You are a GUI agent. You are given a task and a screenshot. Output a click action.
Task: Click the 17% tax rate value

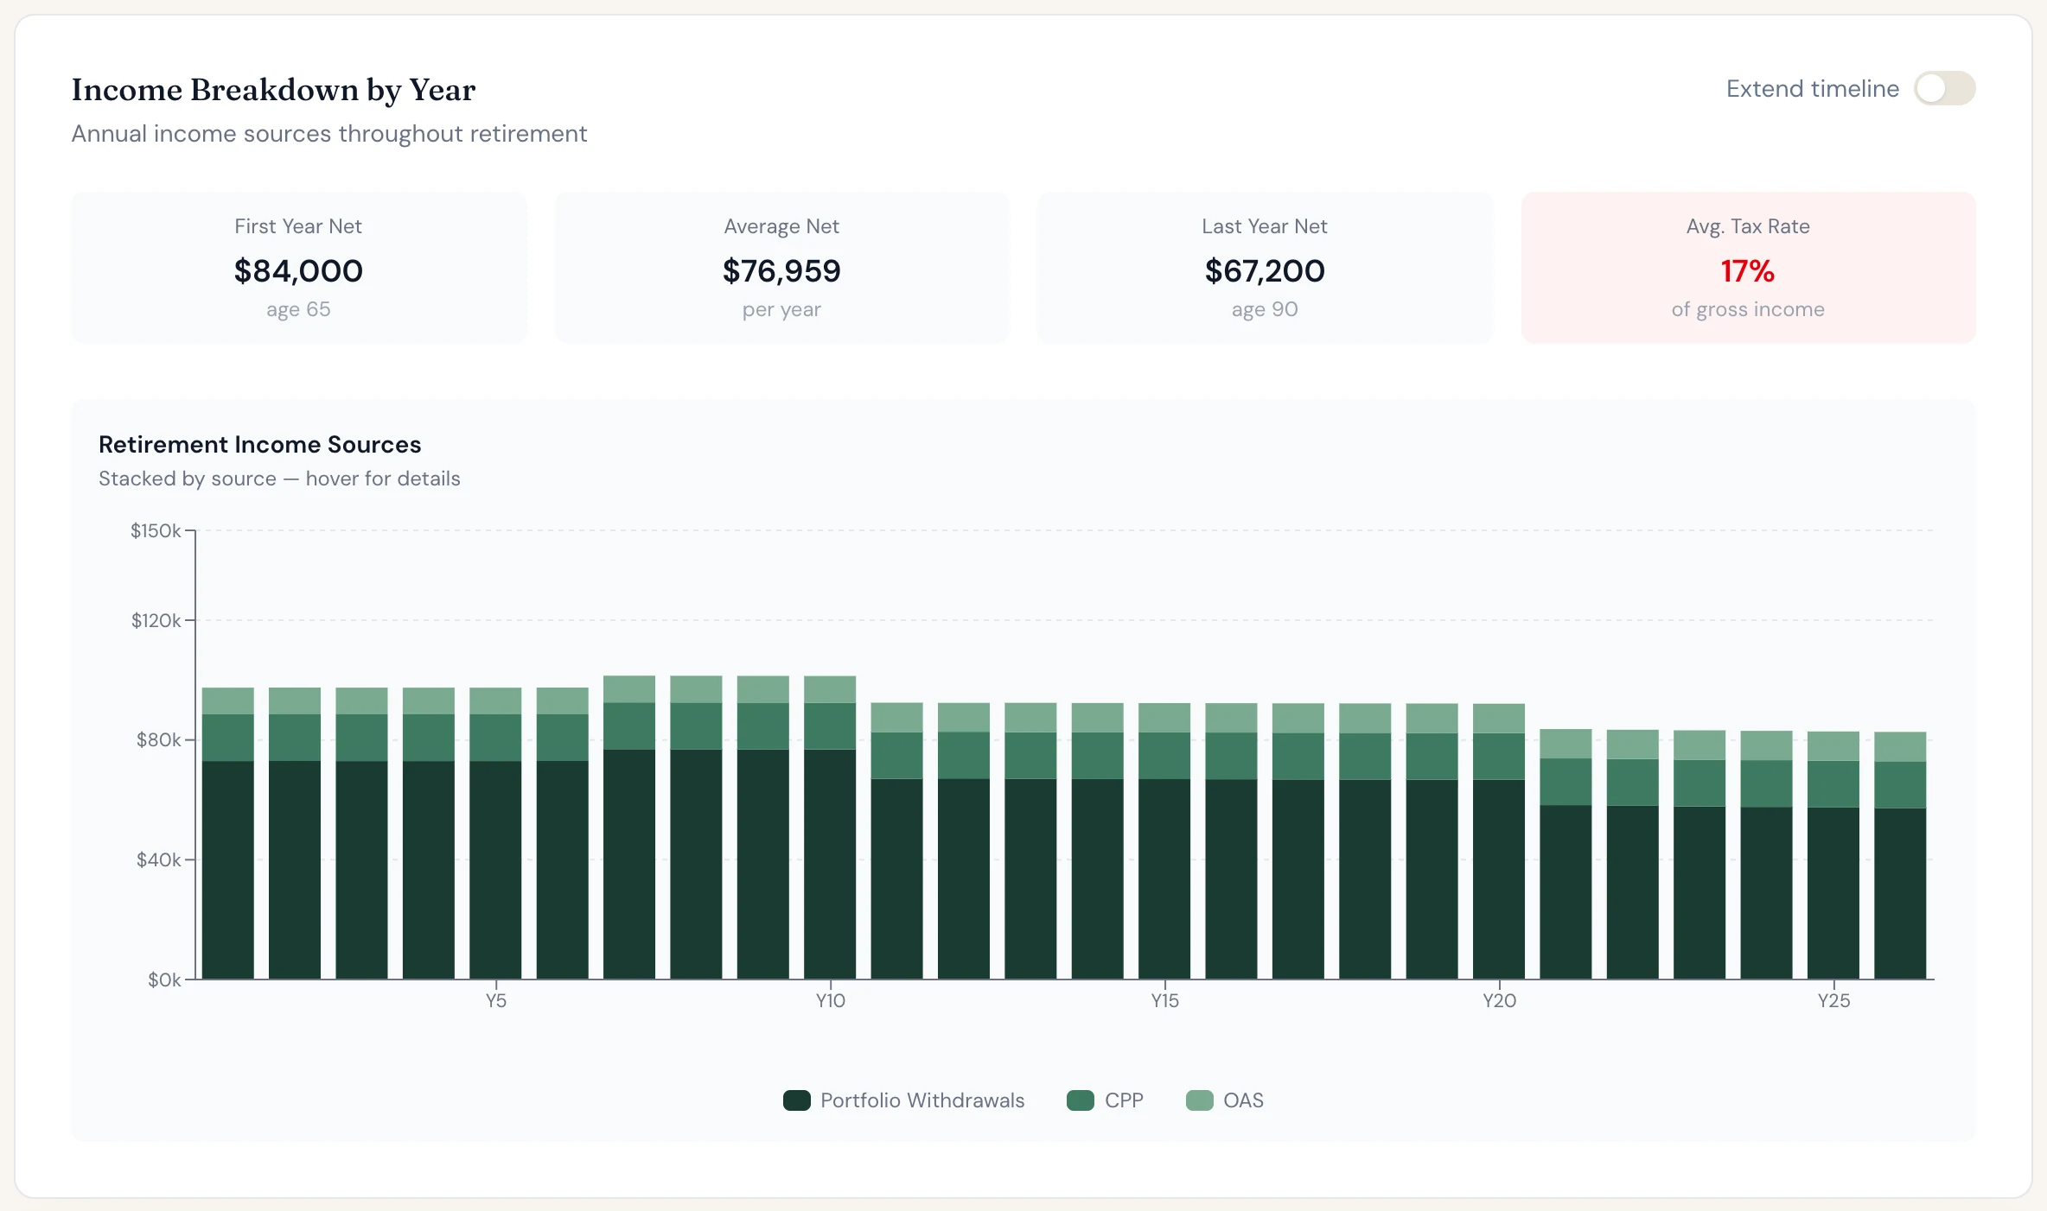[1748, 270]
